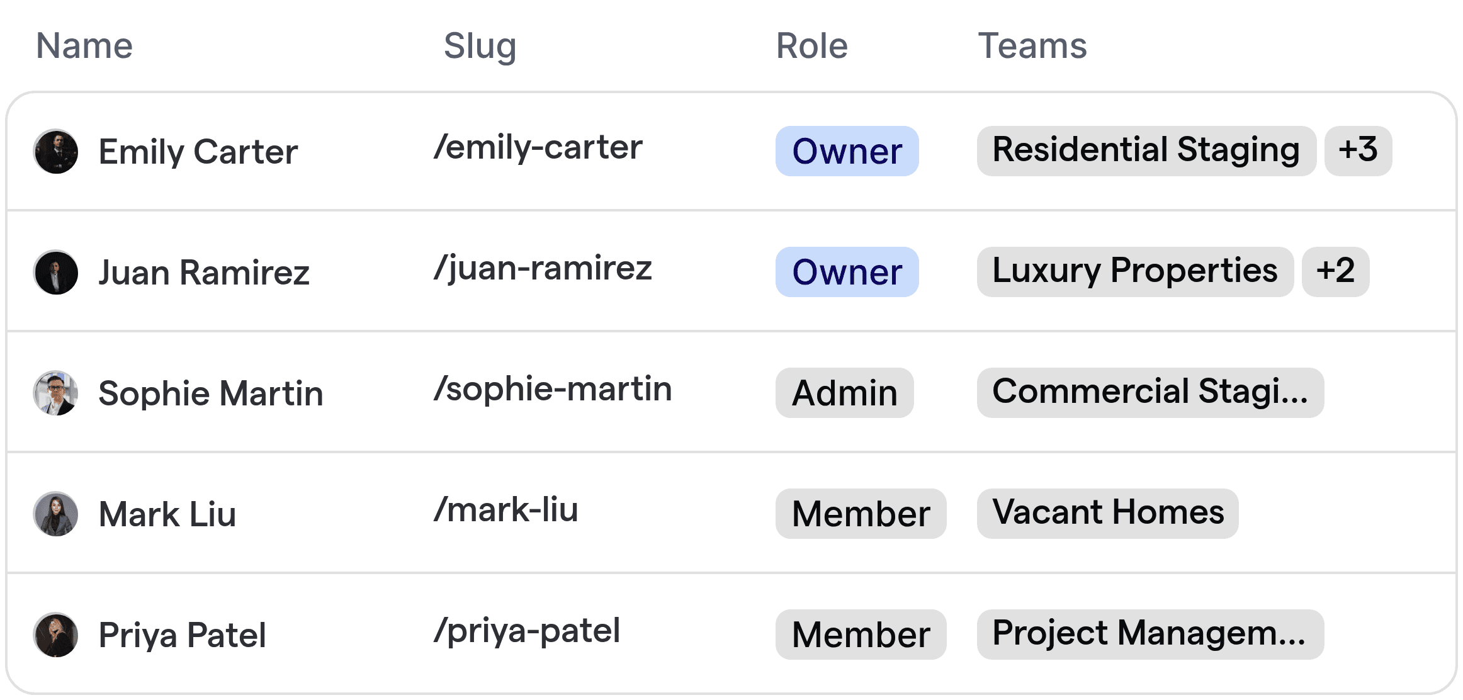
Task: Click Emily Carter's avatar image
Action: pyautogui.click(x=56, y=152)
